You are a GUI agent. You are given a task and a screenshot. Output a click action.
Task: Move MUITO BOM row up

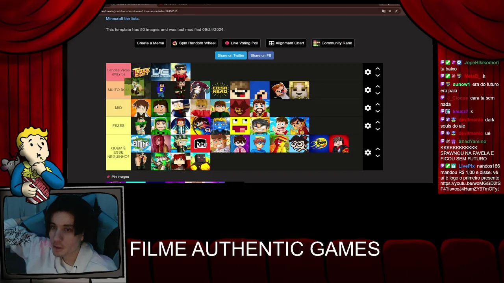point(378,86)
